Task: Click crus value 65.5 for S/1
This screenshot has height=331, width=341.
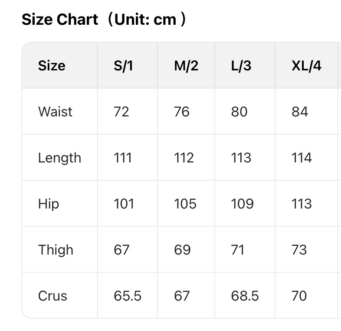Action: pos(128,296)
